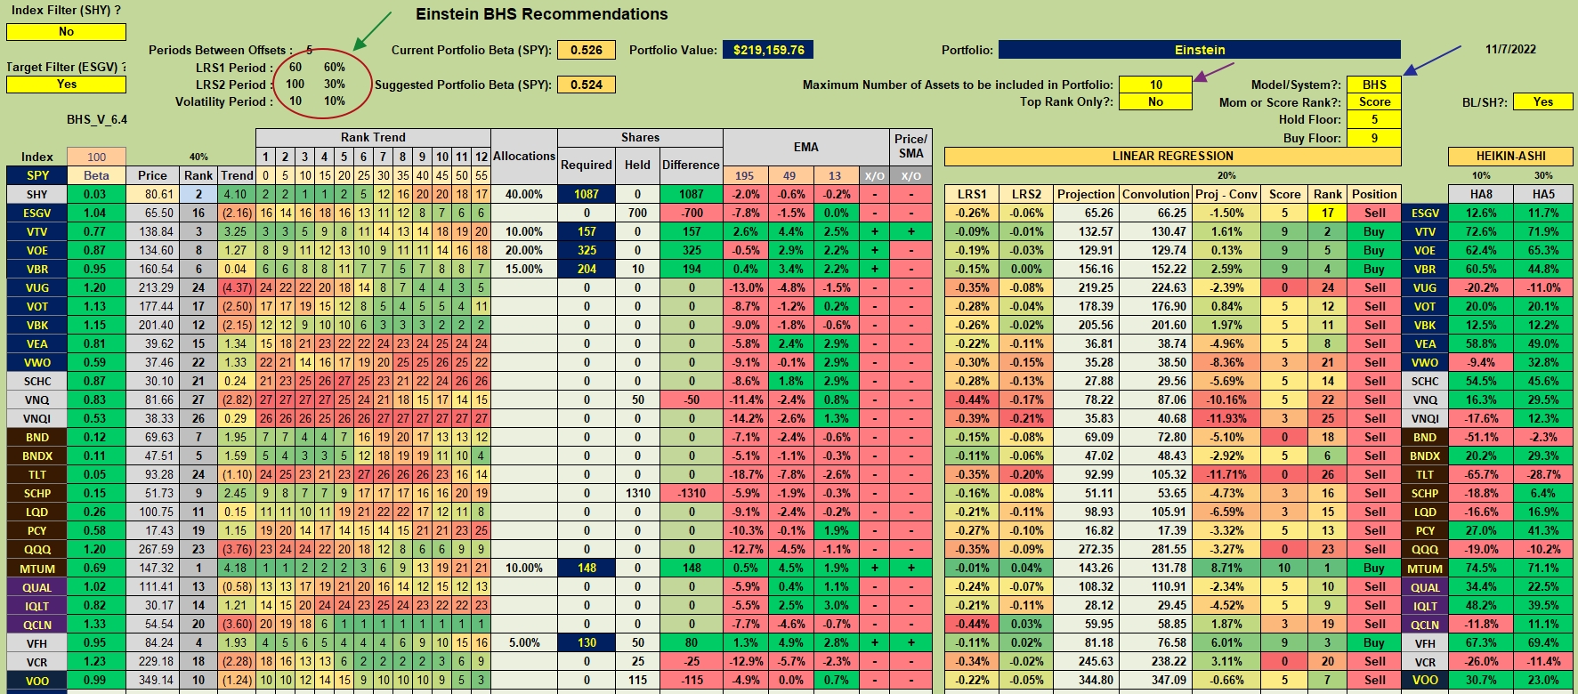Select VOE allocation cell 20.00%
The image size is (1578, 694).
524,250
